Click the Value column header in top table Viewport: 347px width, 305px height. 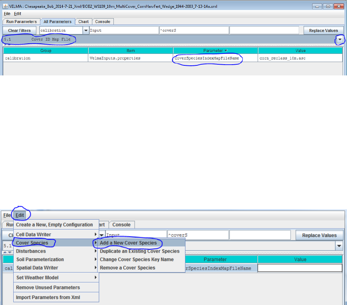coord(300,51)
